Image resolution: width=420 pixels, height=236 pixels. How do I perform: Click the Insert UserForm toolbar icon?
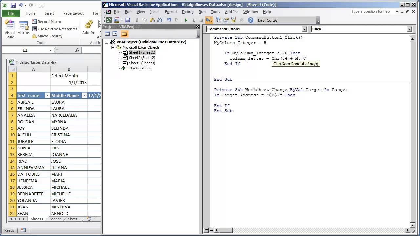point(116,20)
